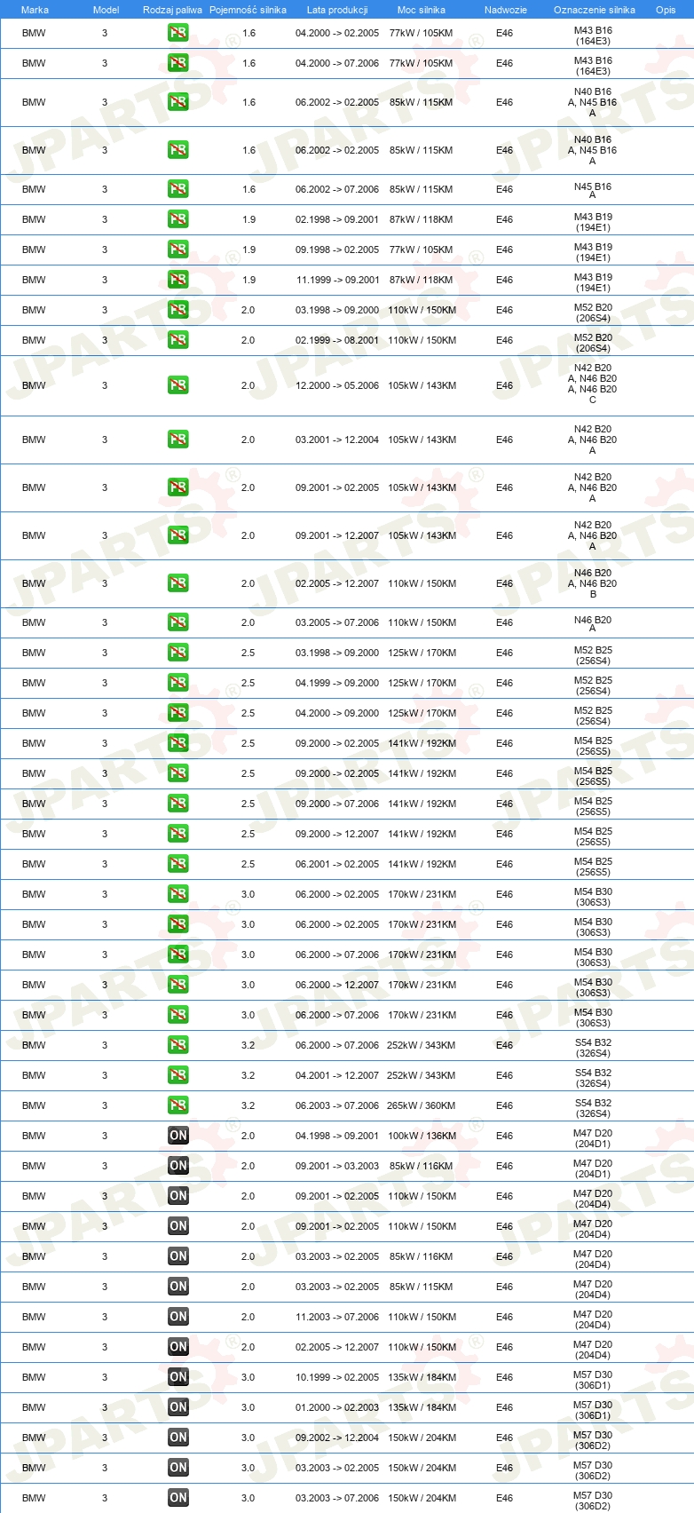The height and width of the screenshot is (1513, 694).
Task: Select the 85kW / 115KM cell for 03.2003 -> 02.2005
Action: (421, 1287)
